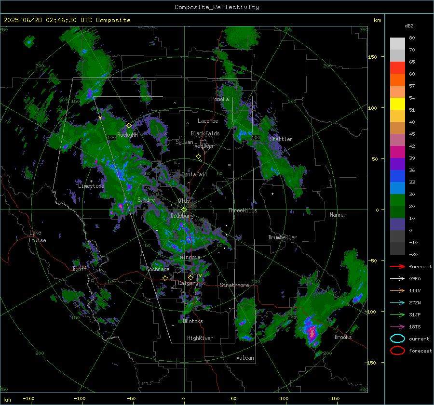Viewport: 434px width, 405px height.
Task: Click the Drumheller label
Action: click(x=283, y=237)
